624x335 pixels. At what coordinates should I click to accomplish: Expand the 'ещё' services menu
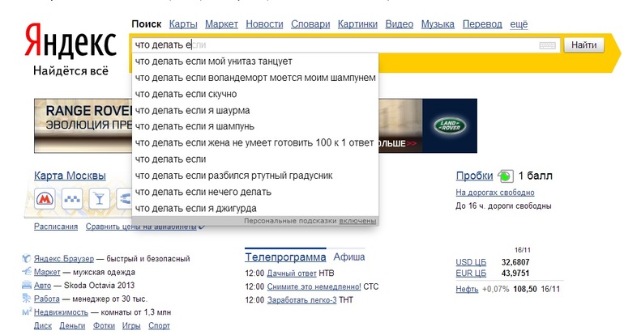[x=519, y=24]
